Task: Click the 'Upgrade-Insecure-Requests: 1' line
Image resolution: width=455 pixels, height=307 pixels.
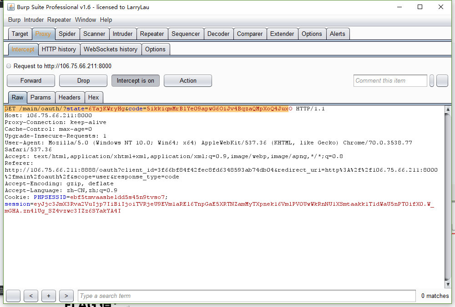Action: click(56, 136)
